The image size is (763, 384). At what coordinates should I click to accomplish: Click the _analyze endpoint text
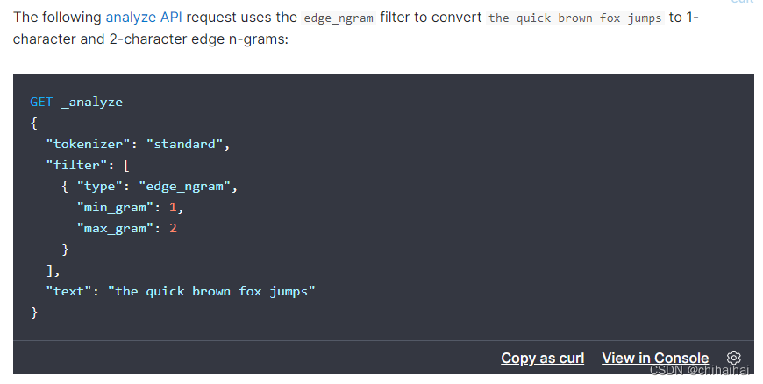[x=92, y=103]
